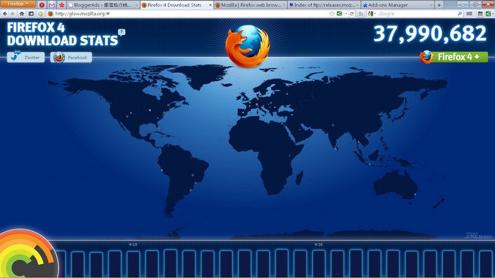Open a new tab with plus button
The image size is (495, 278).
(439, 5)
